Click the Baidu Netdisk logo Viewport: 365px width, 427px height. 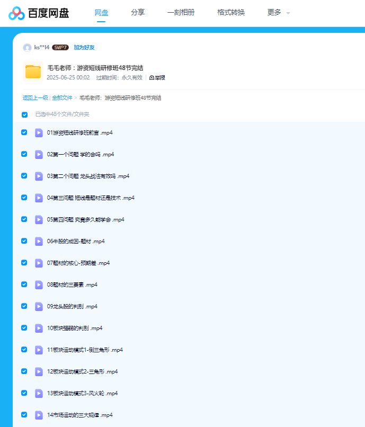click(x=39, y=13)
